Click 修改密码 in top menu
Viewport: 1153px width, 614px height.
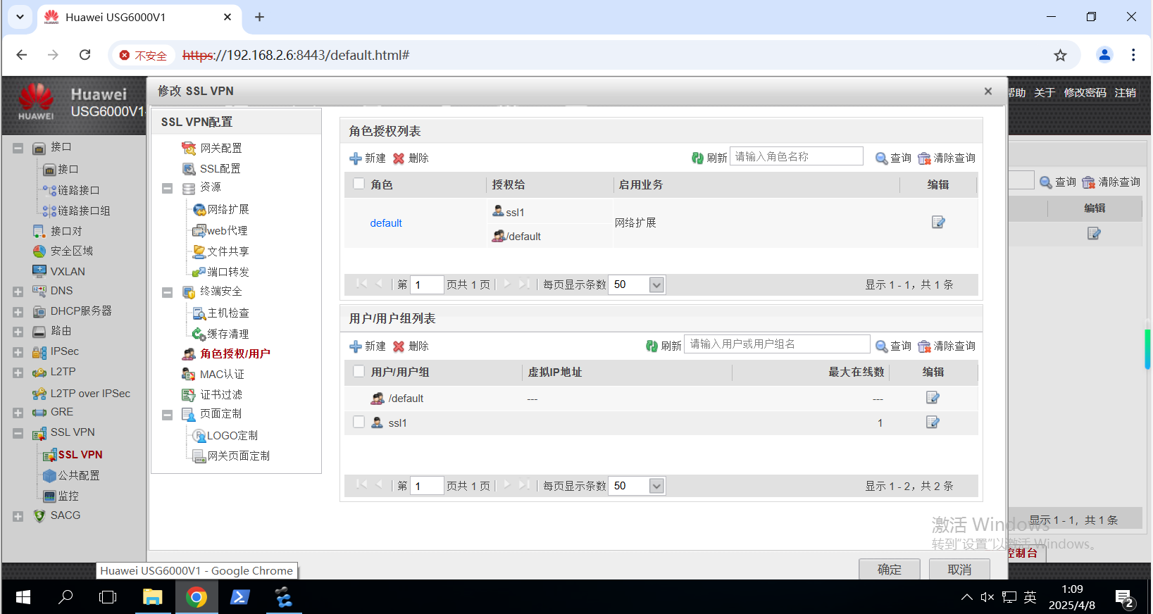coord(1085,93)
